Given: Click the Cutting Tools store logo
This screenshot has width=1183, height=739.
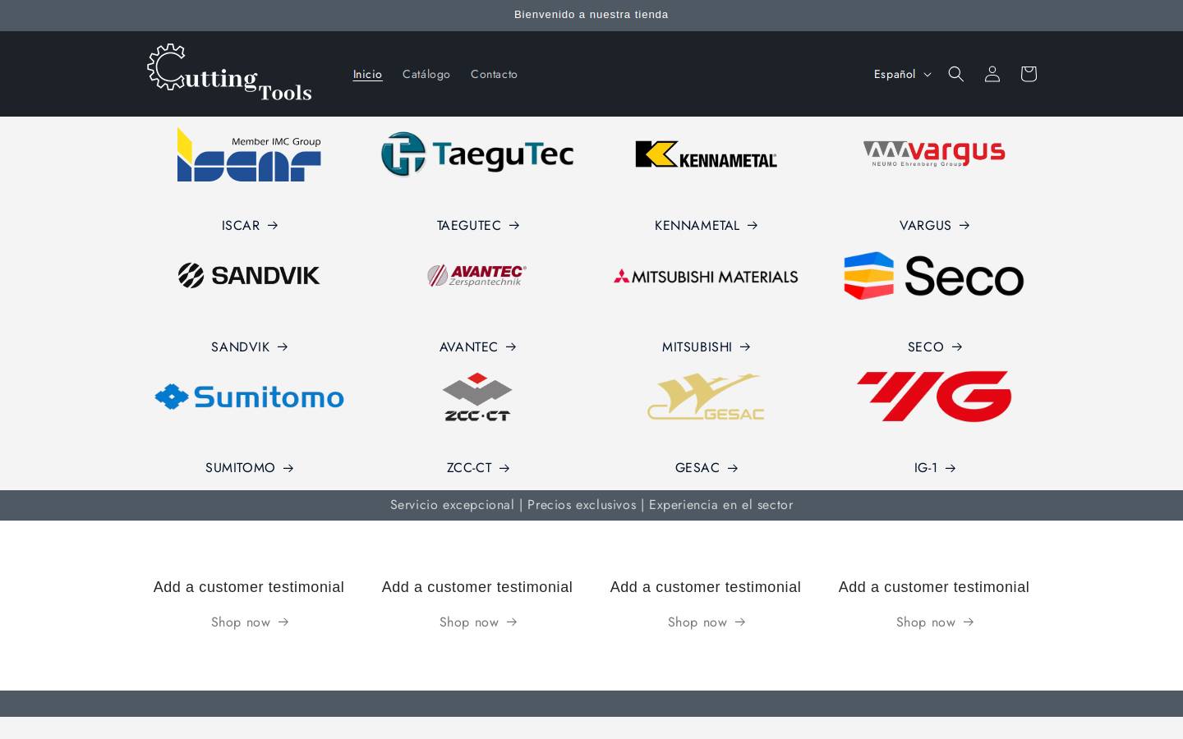Looking at the screenshot, I should pos(229,73).
